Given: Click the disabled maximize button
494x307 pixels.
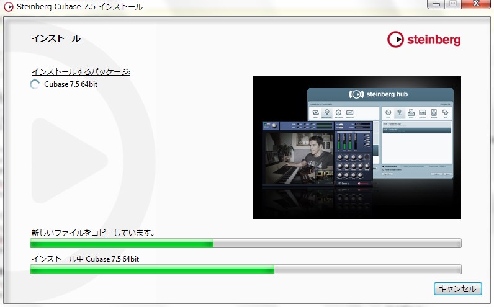Looking at the screenshot, I should [x=454, y=4].
